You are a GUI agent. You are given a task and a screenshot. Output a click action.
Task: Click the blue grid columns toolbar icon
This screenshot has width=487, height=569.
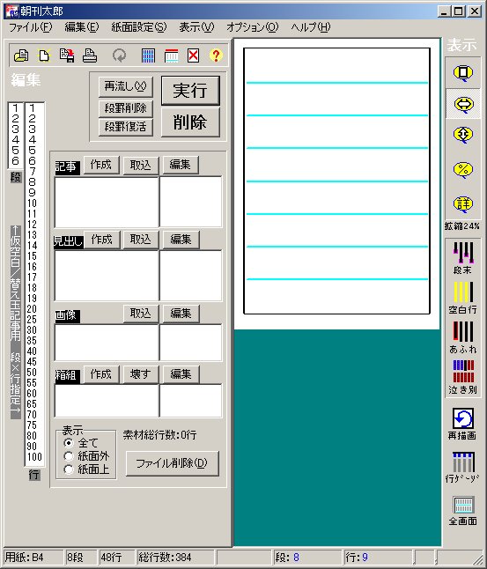pos(148,55)
